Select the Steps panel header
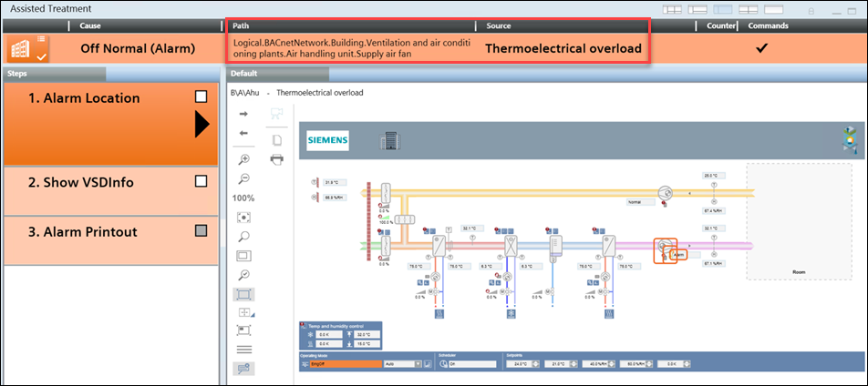This screenshot has height=386, width=868. coord(55,74)
